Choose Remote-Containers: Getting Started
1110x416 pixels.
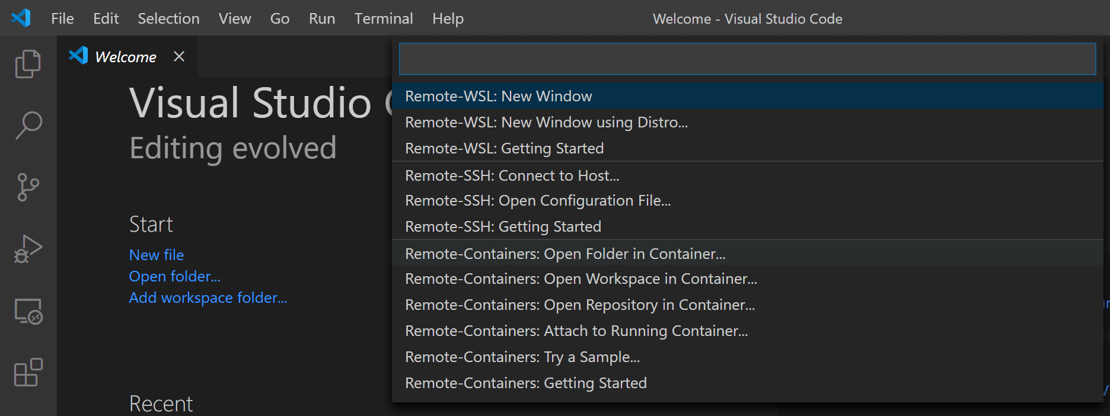[x=747, y=383]
